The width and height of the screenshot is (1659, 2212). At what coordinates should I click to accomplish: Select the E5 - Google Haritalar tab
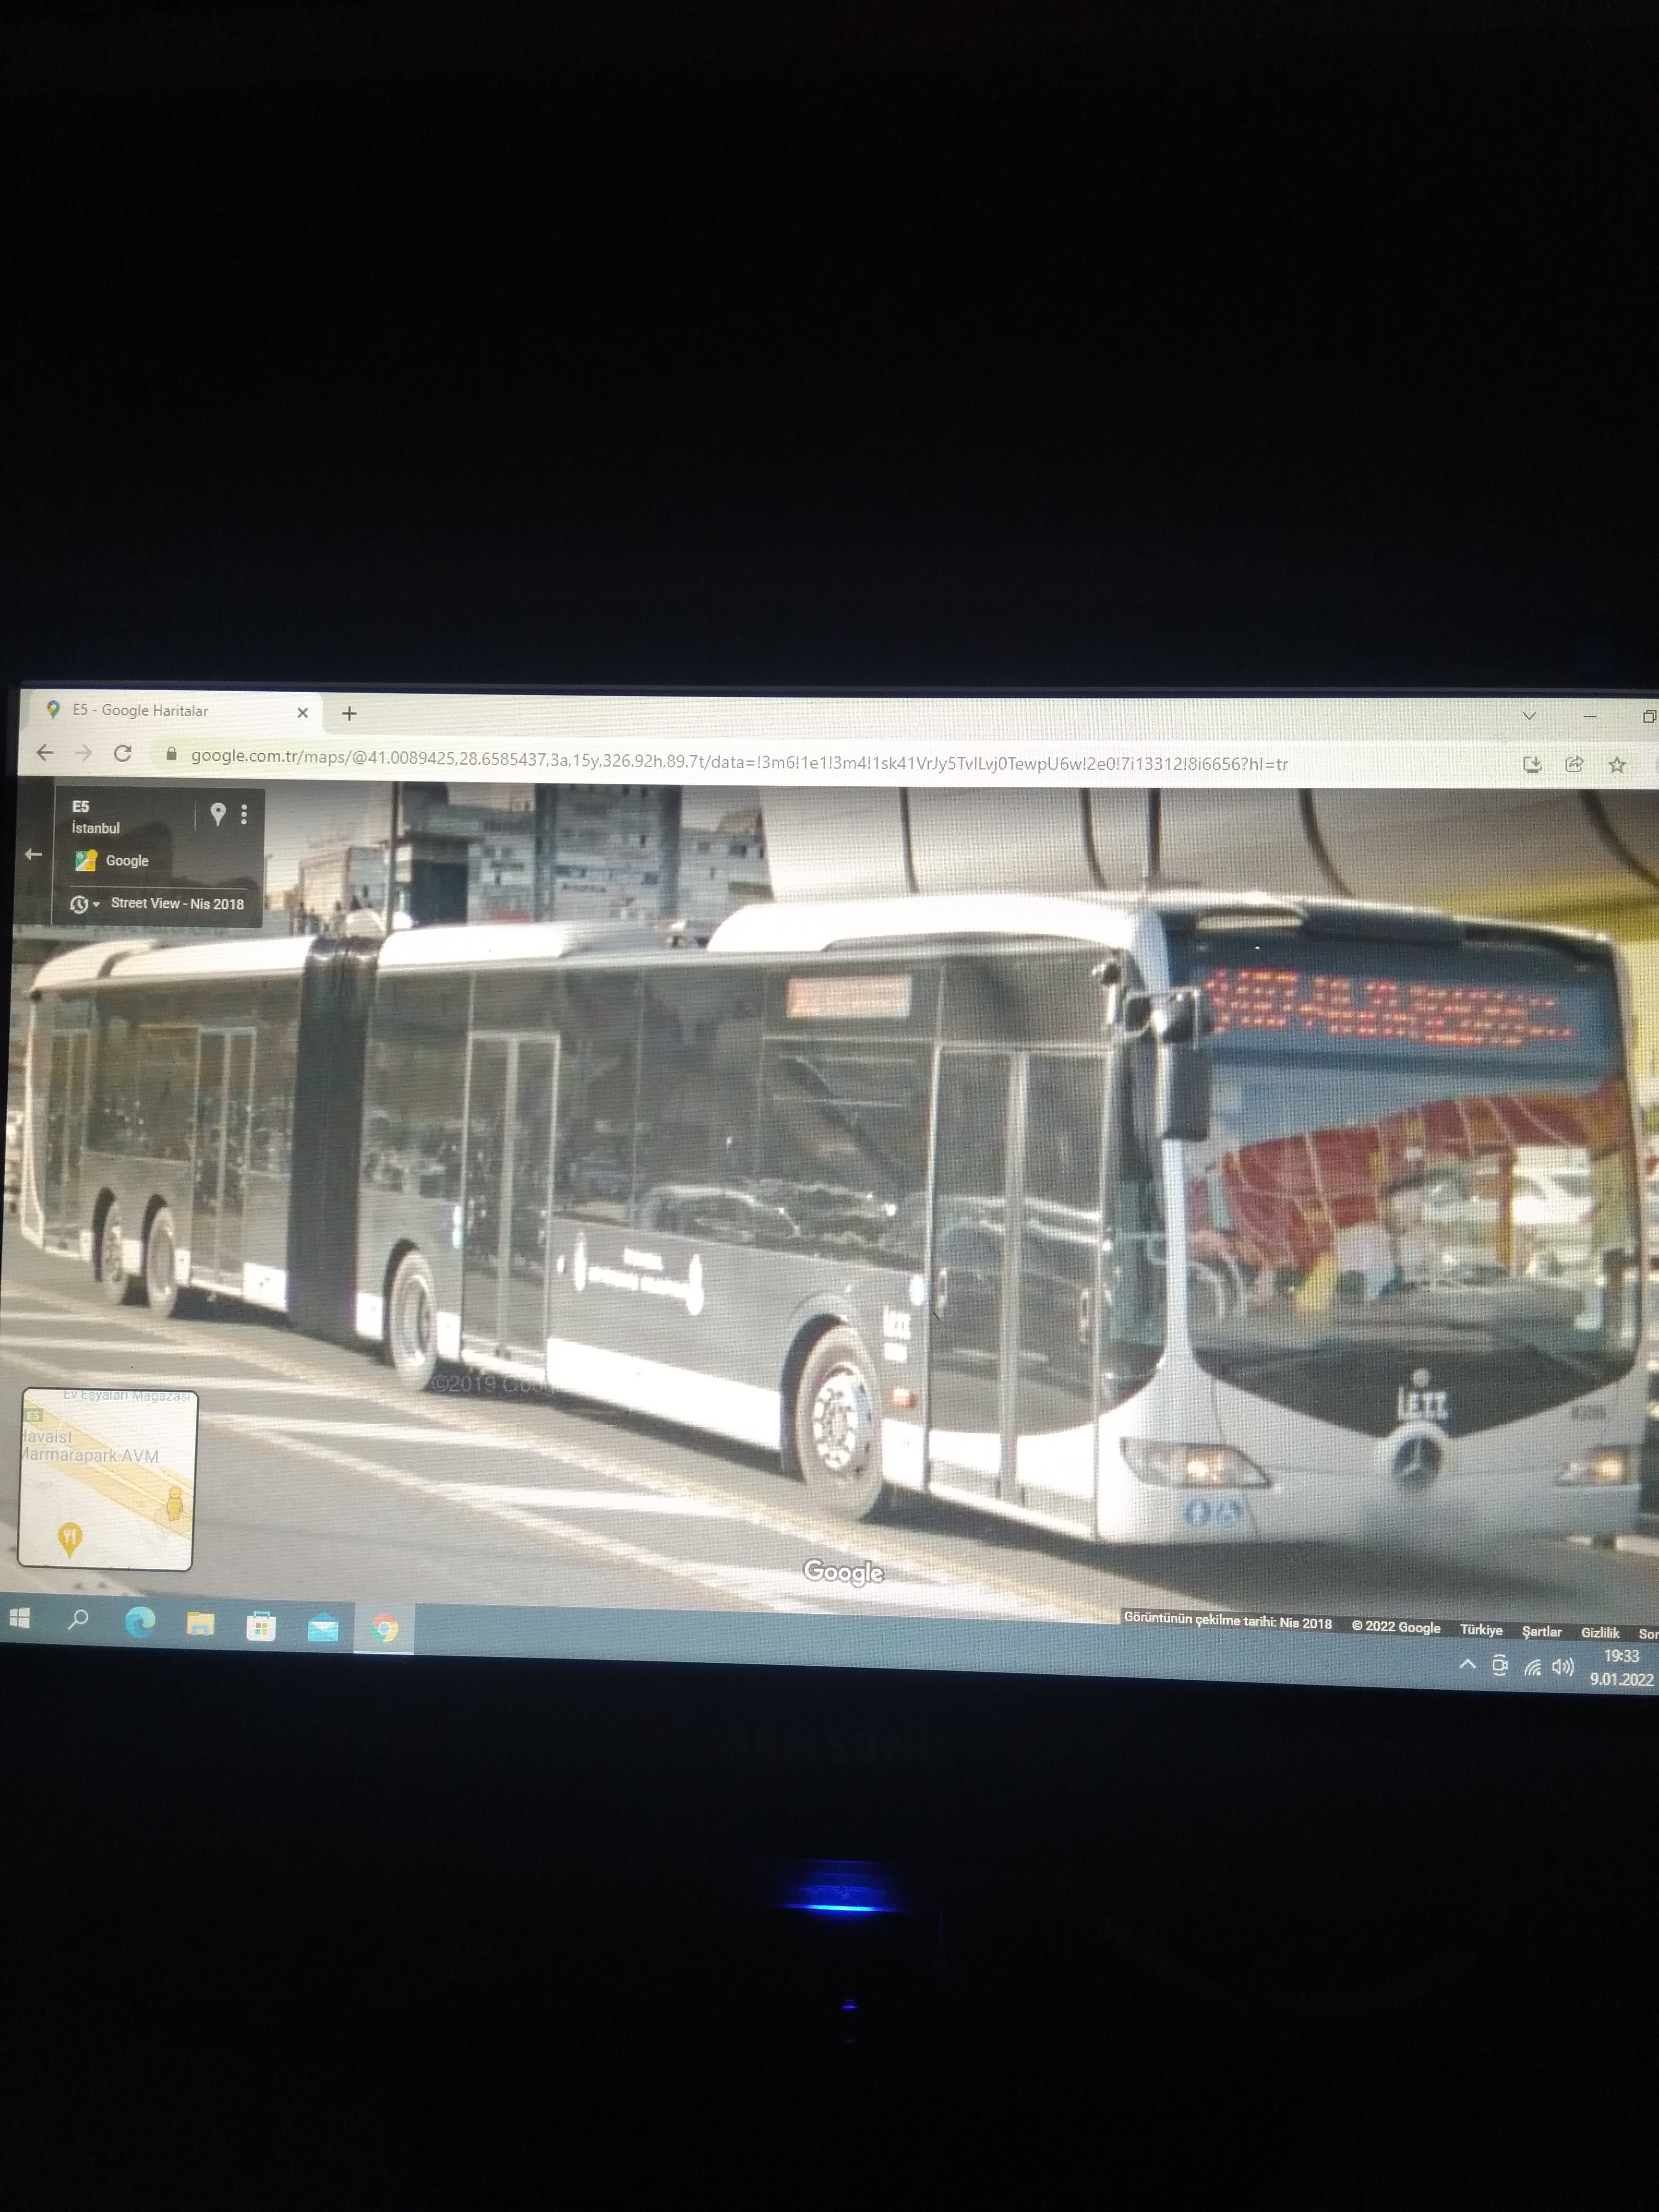160,711
